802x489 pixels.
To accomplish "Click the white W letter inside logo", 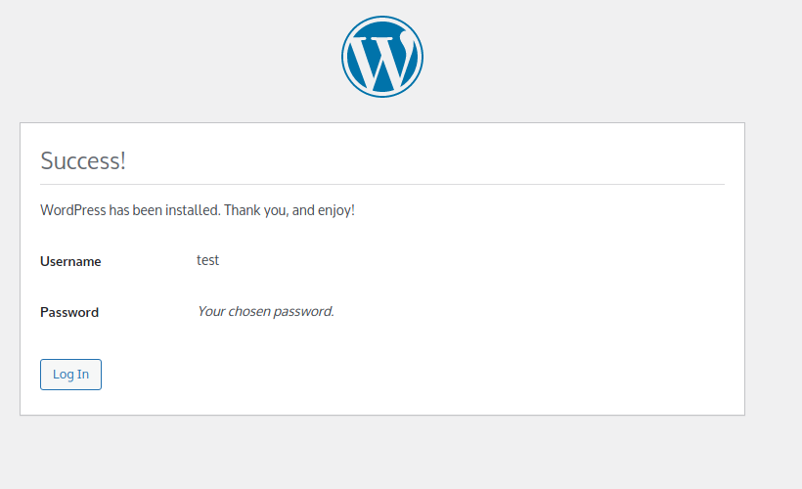I will [x=383, y=61].
